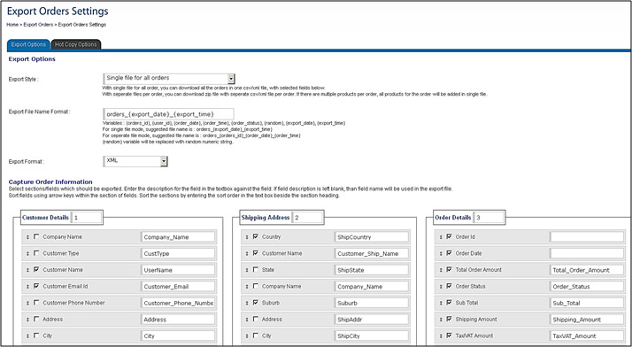Uncheck the Total Order Amount checkbox
The image size is (632, 347).
[x=449, y=270]
